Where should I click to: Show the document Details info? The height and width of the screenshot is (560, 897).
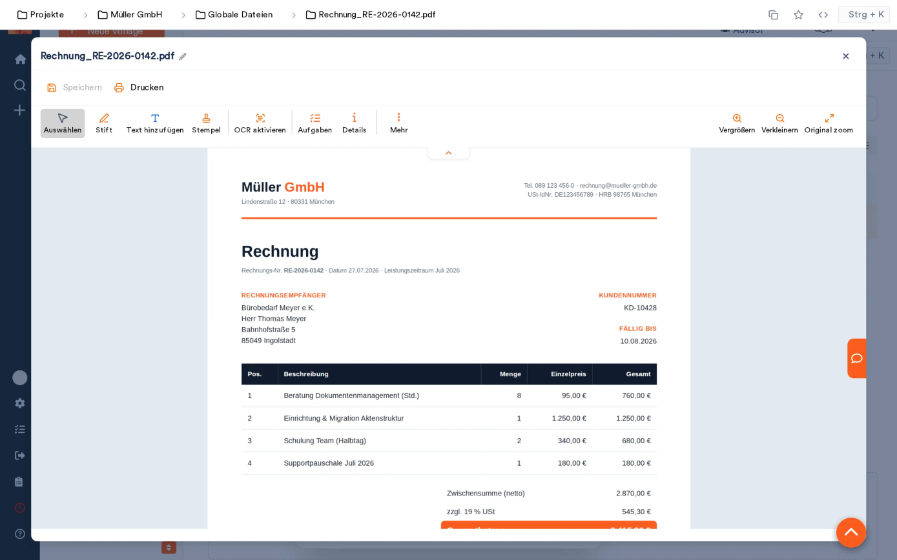coord(355,123)
